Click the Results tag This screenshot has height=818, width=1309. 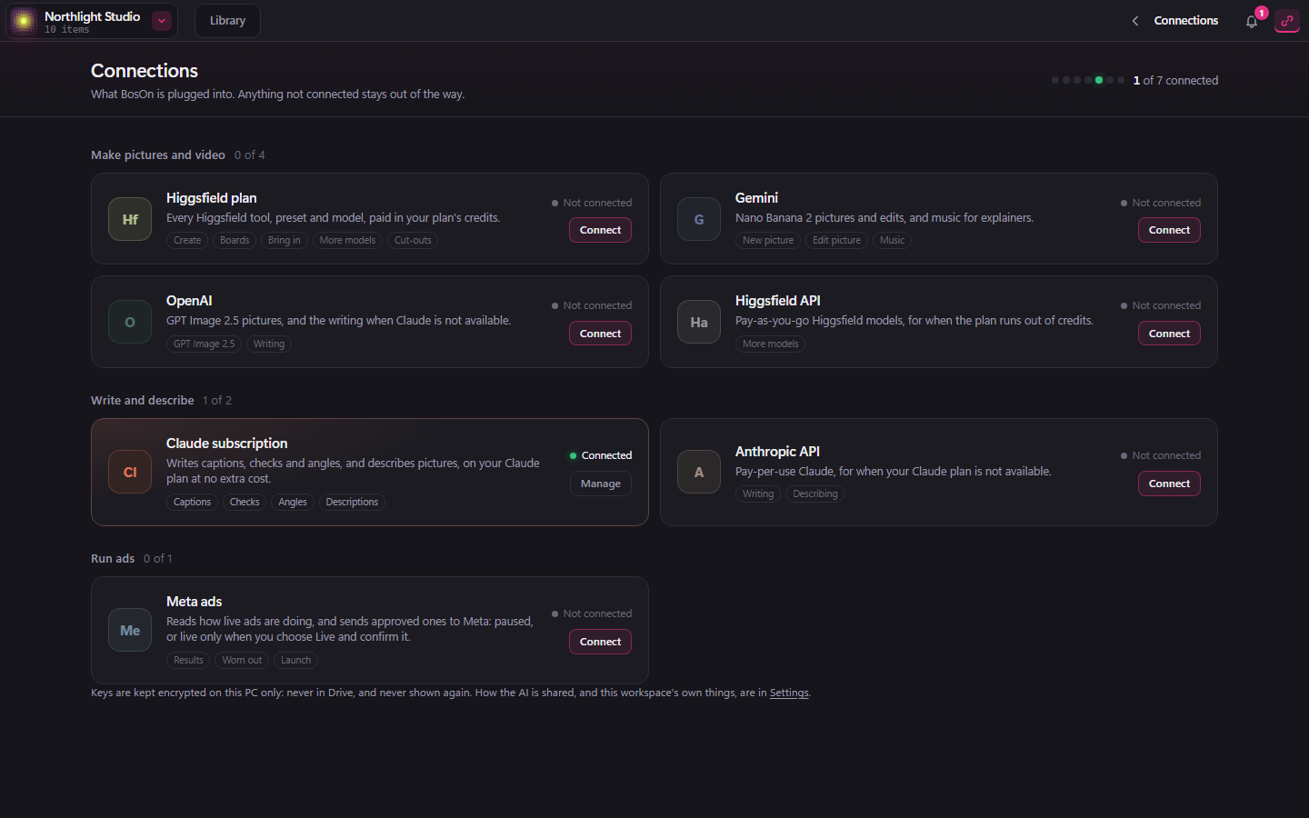pos(188,660)
